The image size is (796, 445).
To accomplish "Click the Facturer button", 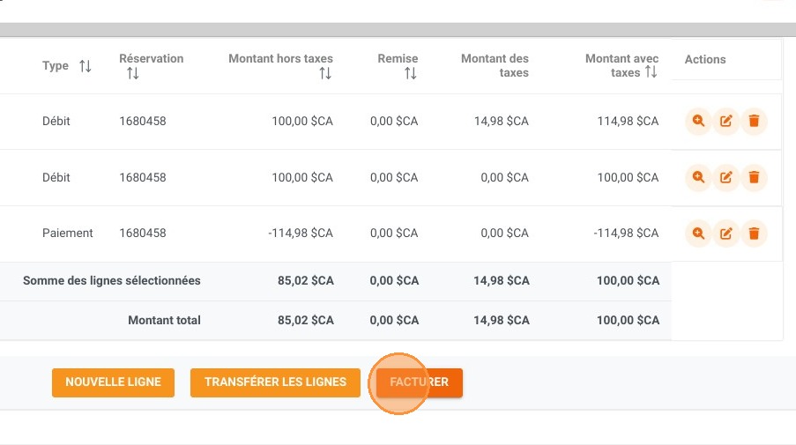I will (420, 382).
